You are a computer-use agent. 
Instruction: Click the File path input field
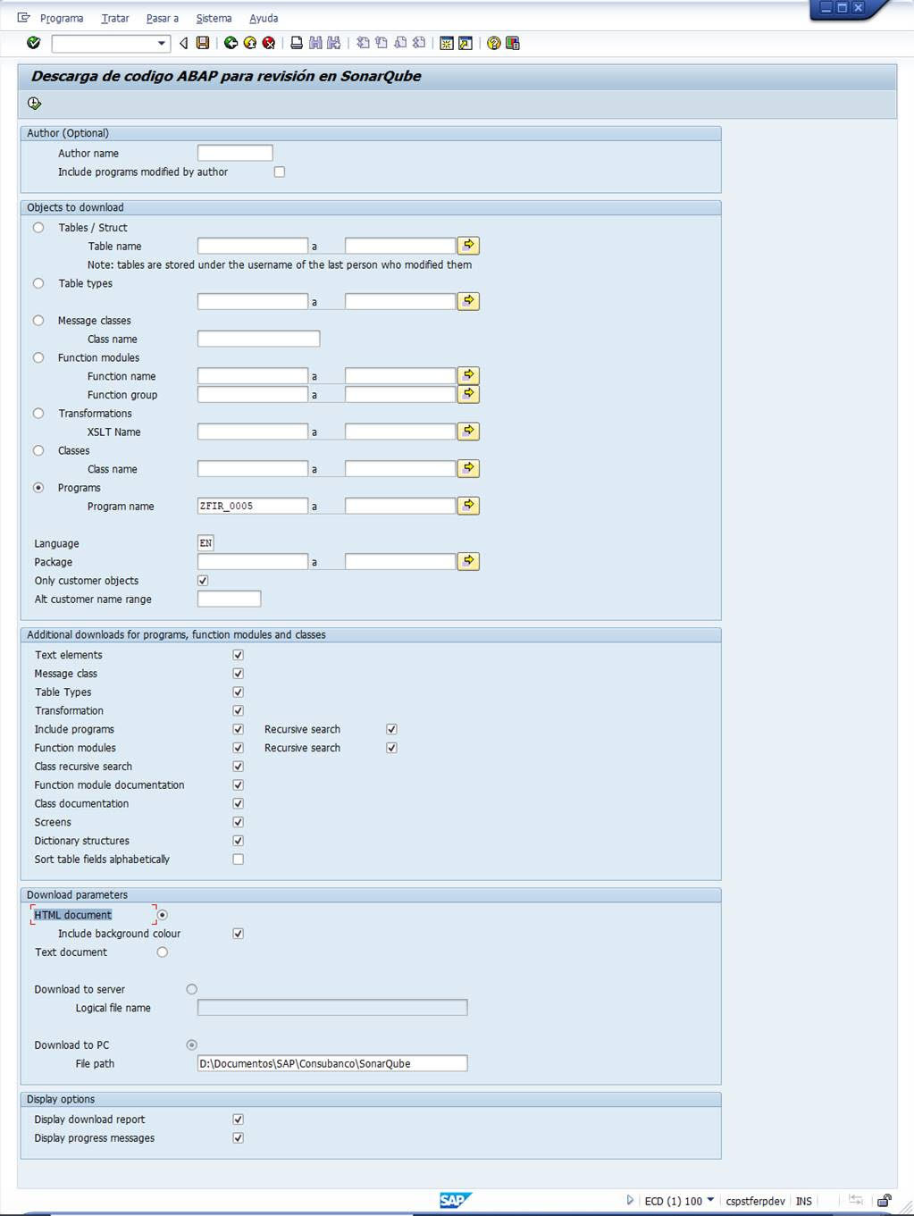[332, 1063]
